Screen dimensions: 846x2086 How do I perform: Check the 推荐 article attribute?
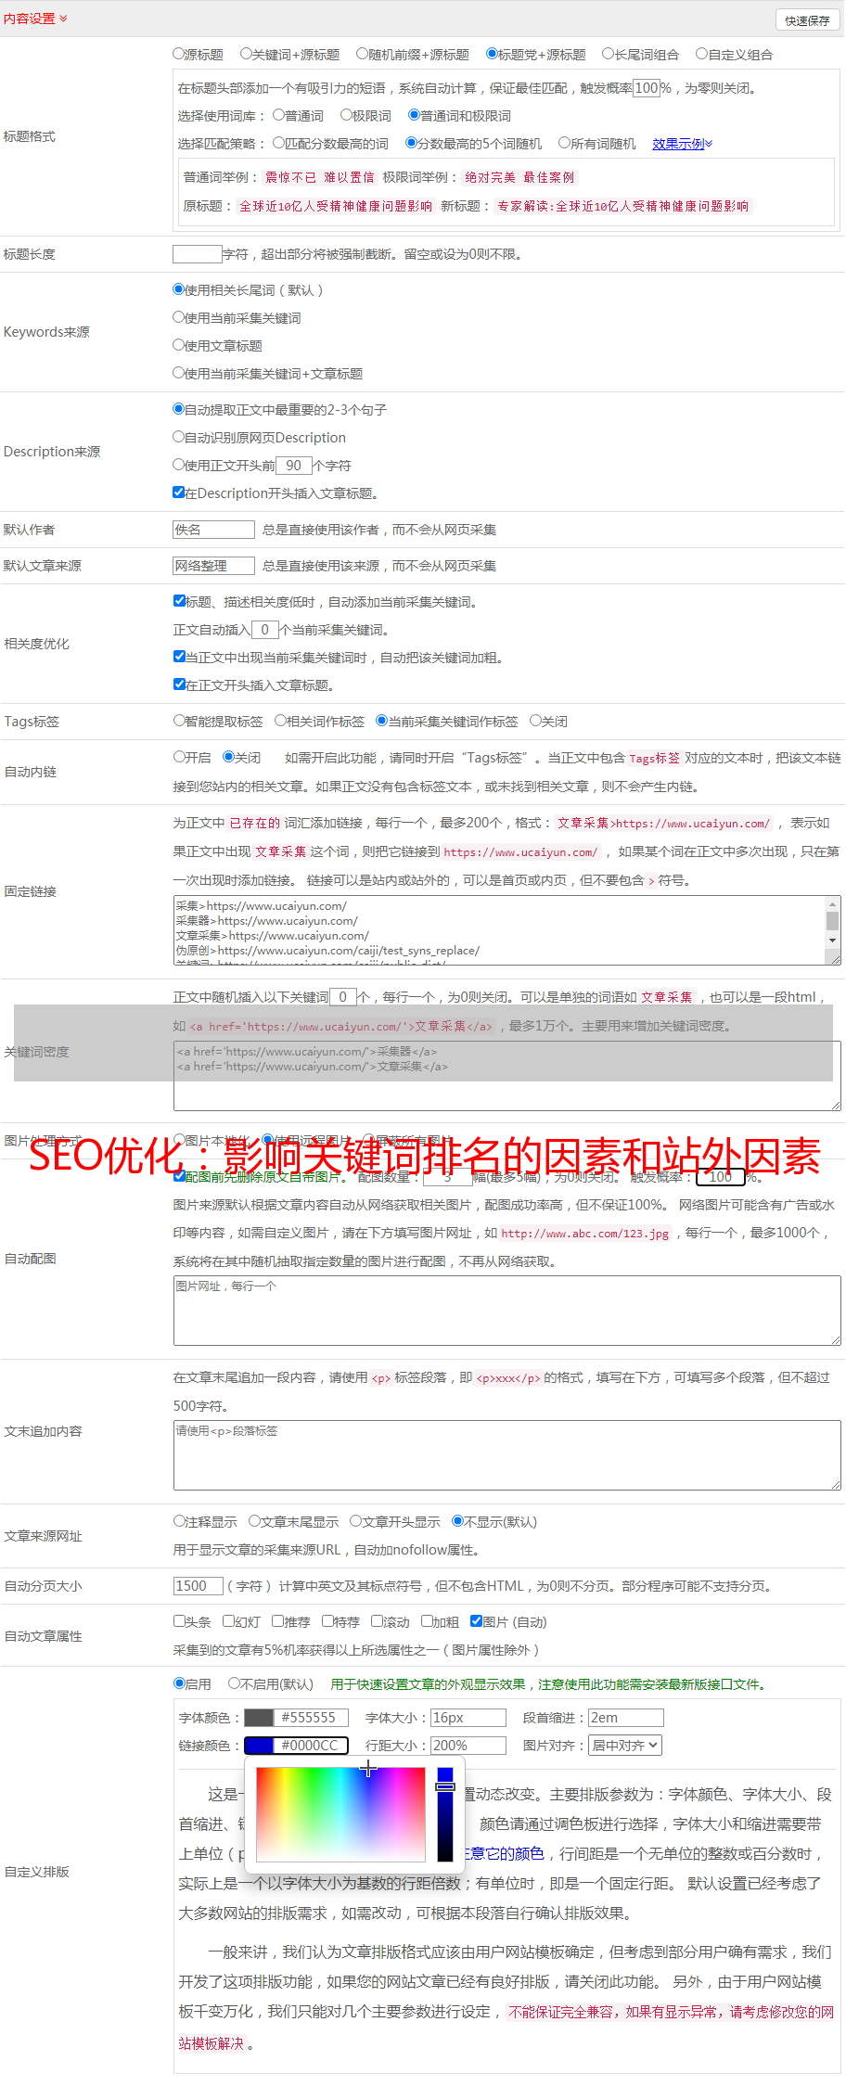pyautogui.click(x=277, y=1621)
